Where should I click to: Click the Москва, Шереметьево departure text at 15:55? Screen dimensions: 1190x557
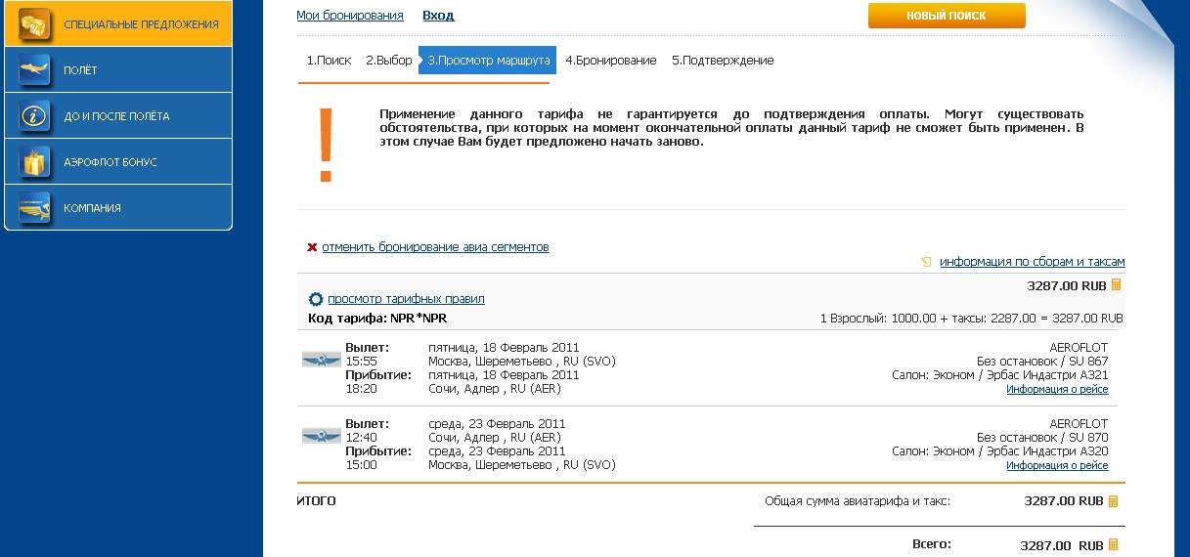click(x=522, y=362)
